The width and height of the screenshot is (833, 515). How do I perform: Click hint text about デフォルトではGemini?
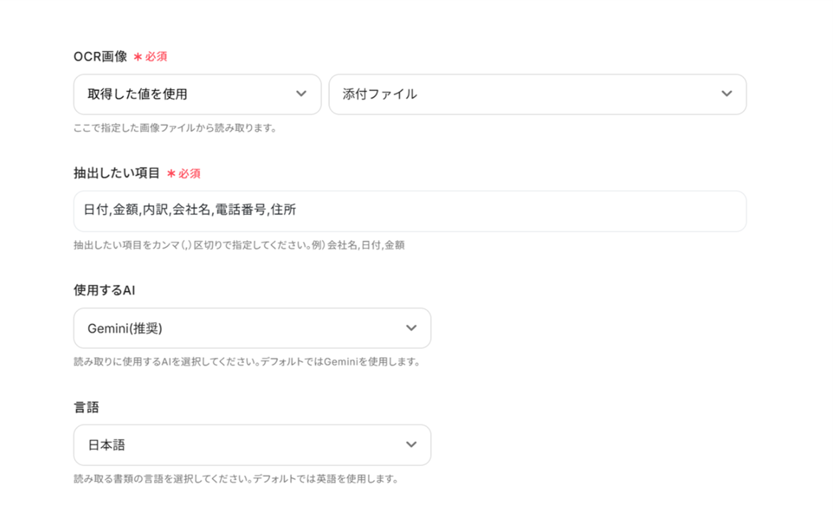point(246,362)
